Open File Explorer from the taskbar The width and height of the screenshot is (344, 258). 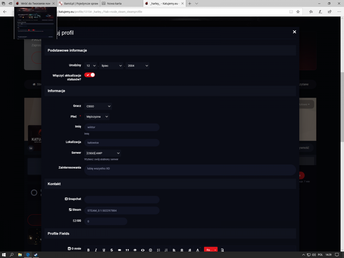coord(20,255)
